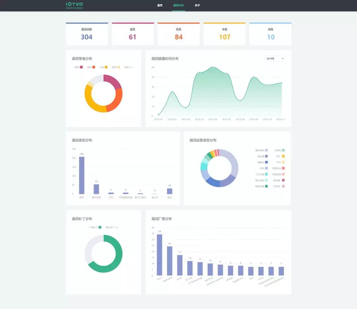357x309 pixels.
Task: Click the 2018-06 peak data point
Action: click(x=213, y=67)
